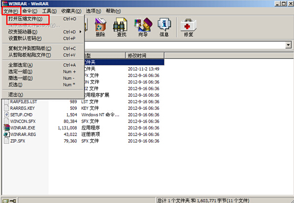Open the Tools (工具) menu
The height and width of the screenshot is (203, 294).
[x=49, y=11]
